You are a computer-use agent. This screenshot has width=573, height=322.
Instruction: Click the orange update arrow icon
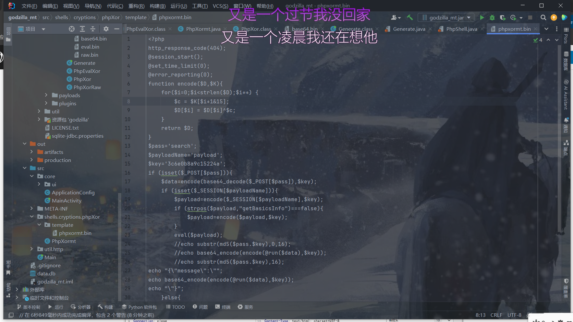pyautogui.click(x=554, y=17)
